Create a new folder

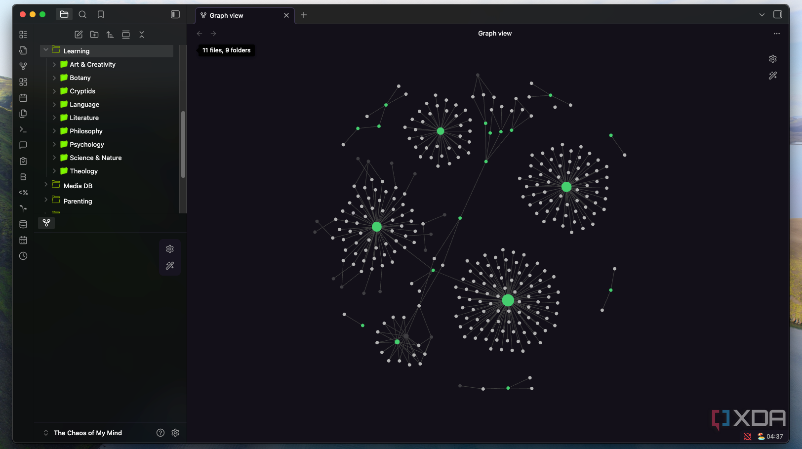click(x=94, y=35)
